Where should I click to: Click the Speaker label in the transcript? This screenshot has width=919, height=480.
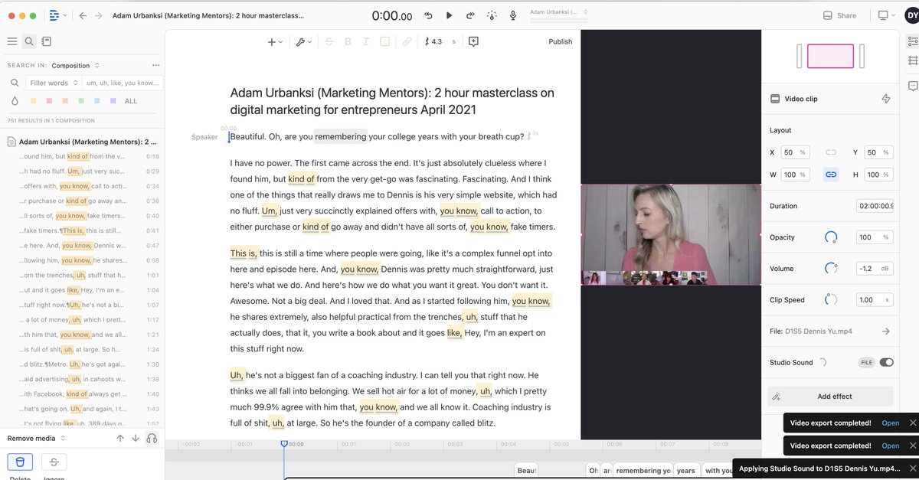(204, 137)
